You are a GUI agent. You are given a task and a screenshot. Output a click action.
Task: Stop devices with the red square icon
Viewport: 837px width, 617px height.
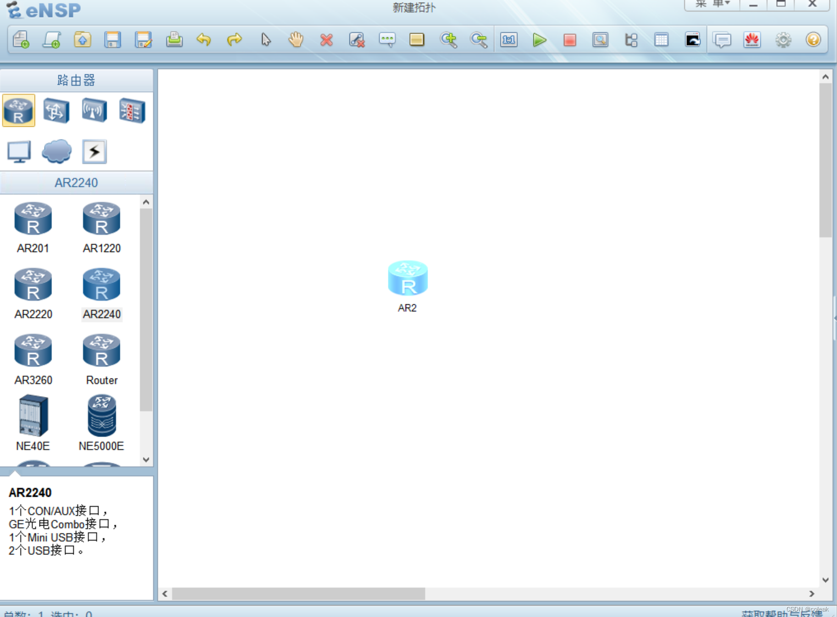tap(570, 40)
